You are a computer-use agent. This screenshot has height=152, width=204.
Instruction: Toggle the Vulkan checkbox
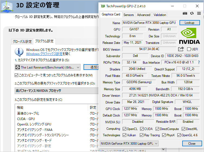click(124, 135)
